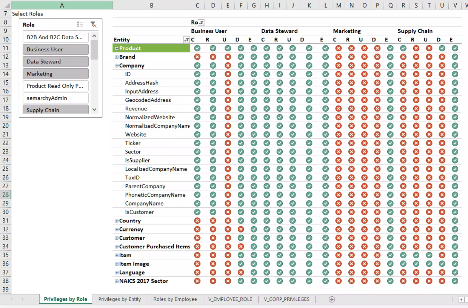The width and height of the screenshot is (468, 308).
Task: Click Item row green check in column S
Action: (x=416, y=256)
